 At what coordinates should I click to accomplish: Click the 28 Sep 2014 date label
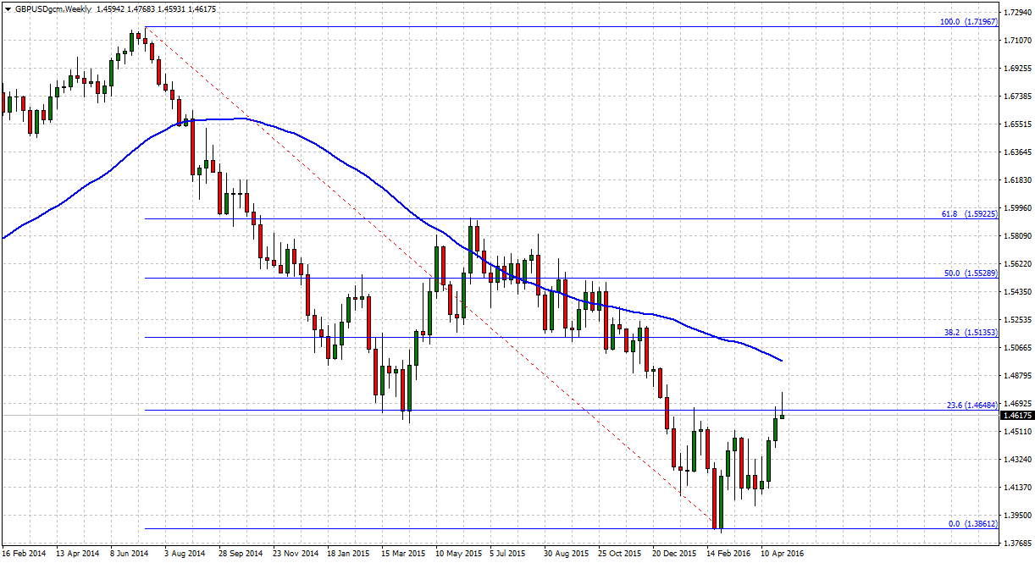click(241, 553)
